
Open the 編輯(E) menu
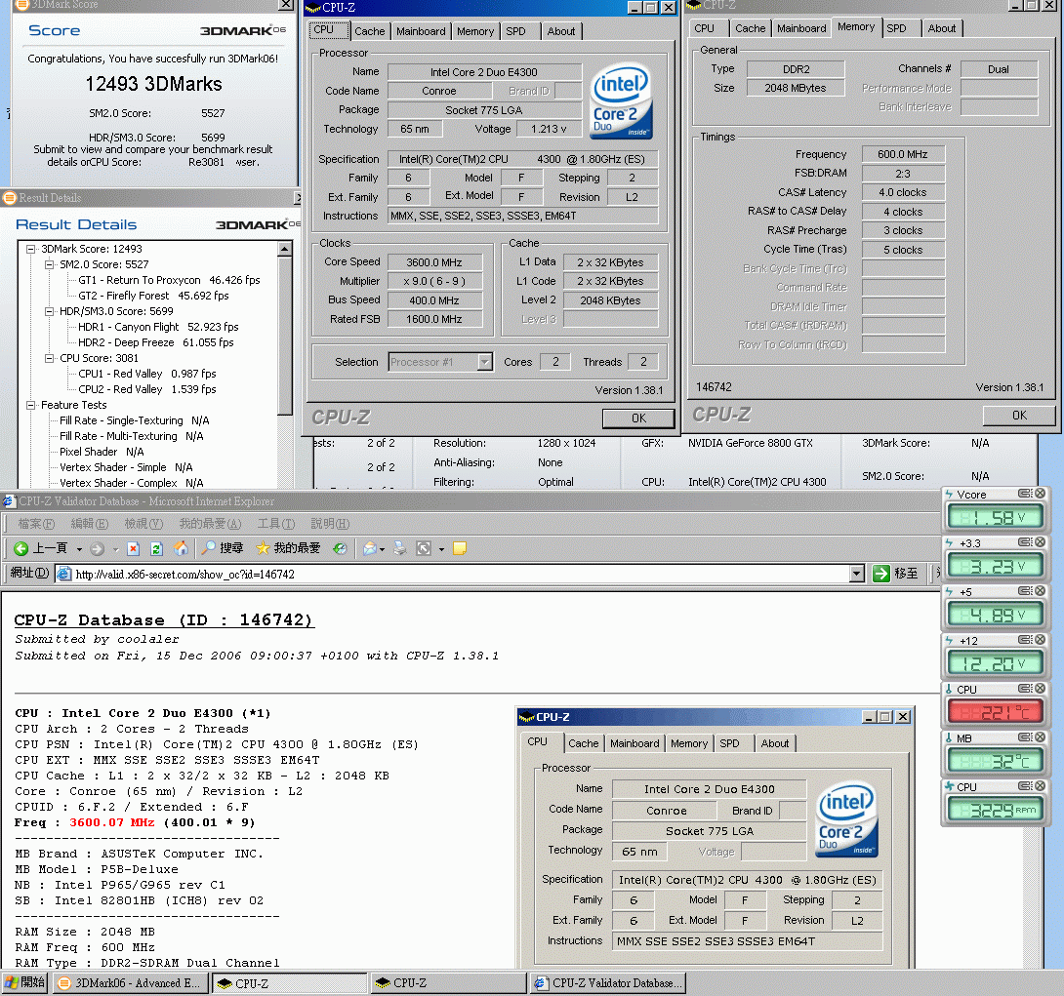pos(90,524)
